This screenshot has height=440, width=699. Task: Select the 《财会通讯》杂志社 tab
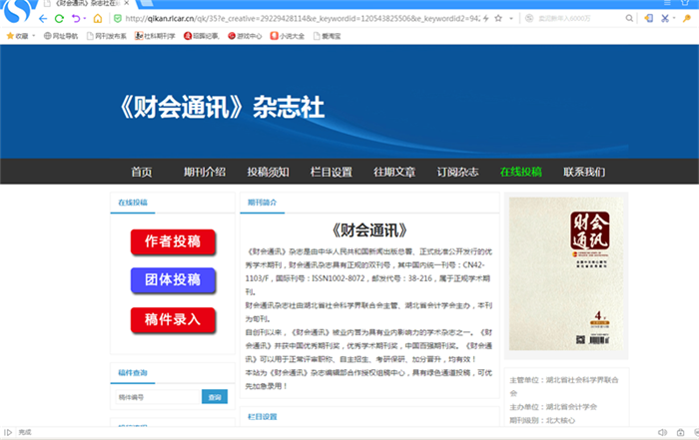87,3
